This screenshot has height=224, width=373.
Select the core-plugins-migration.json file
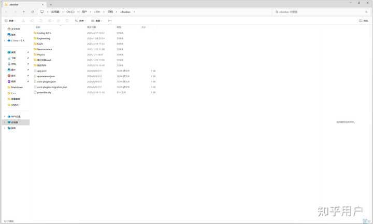52,87
